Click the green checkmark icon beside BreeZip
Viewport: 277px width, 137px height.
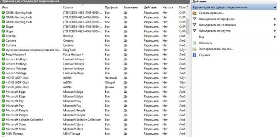pos(3,36)
